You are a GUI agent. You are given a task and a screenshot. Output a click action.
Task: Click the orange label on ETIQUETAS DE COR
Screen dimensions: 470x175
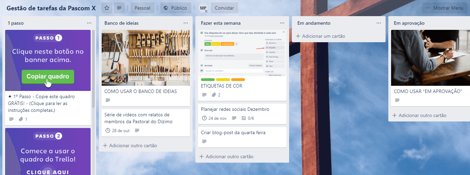(x=238, y=80)
